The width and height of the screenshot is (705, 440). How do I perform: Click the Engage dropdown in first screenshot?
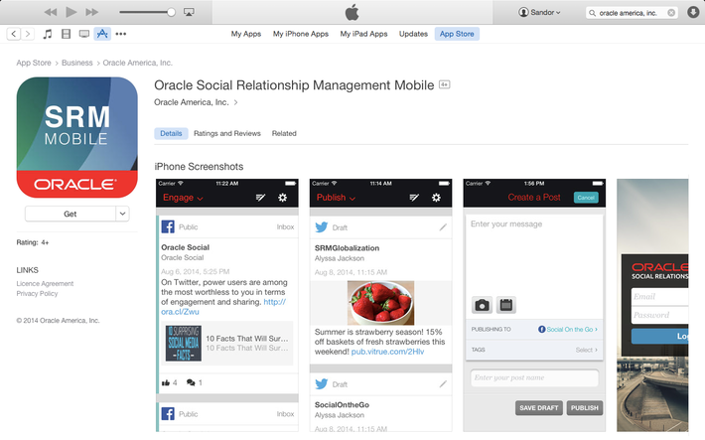(183, 198)
